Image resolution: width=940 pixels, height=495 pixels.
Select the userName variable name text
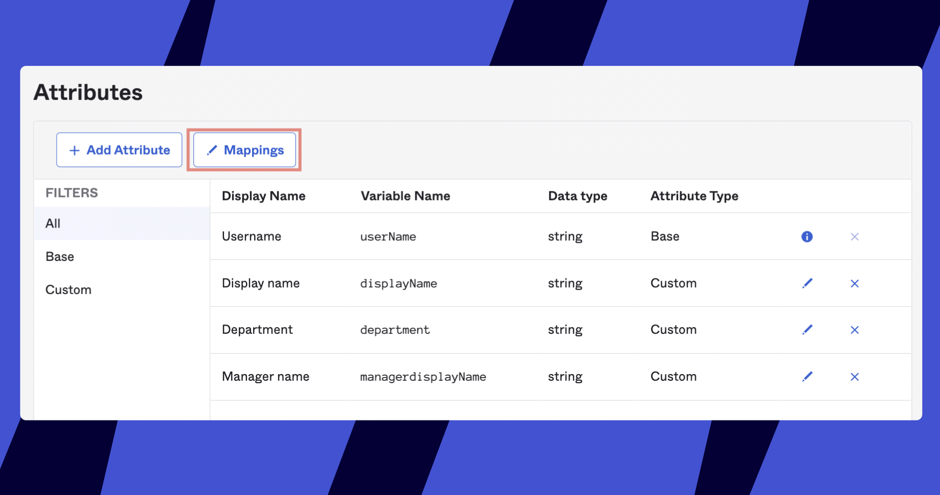388,237
